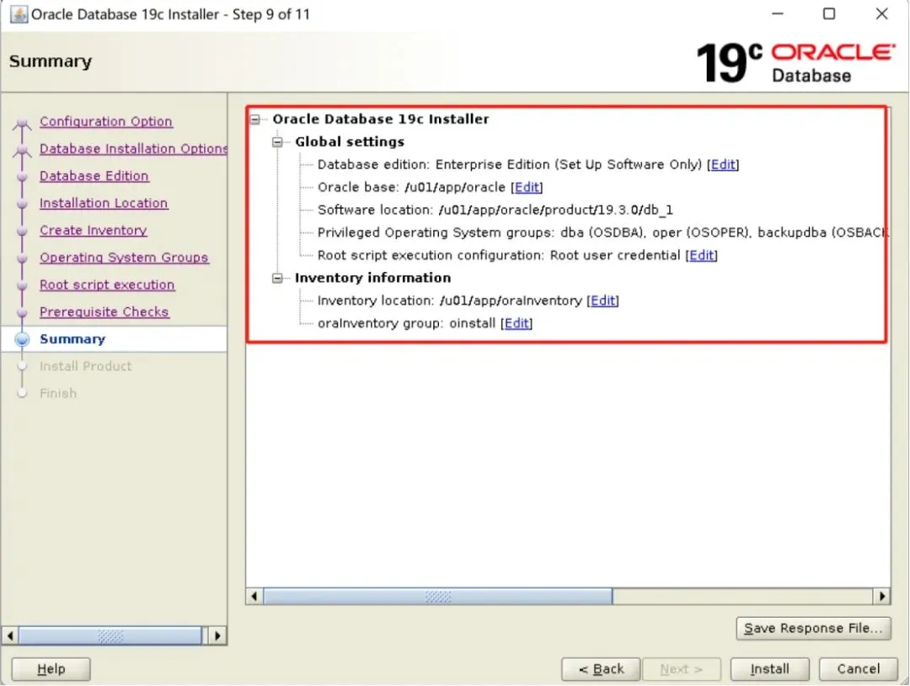Open the Configuration Option step
This screenshot has width=910, height=686.
[105, 121]
